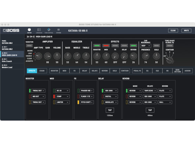Image resolution: width=195 pixels, height=143 pixels.
Task: Click the AMP TYPE selector knob
Action: click(x=38, y=56)
